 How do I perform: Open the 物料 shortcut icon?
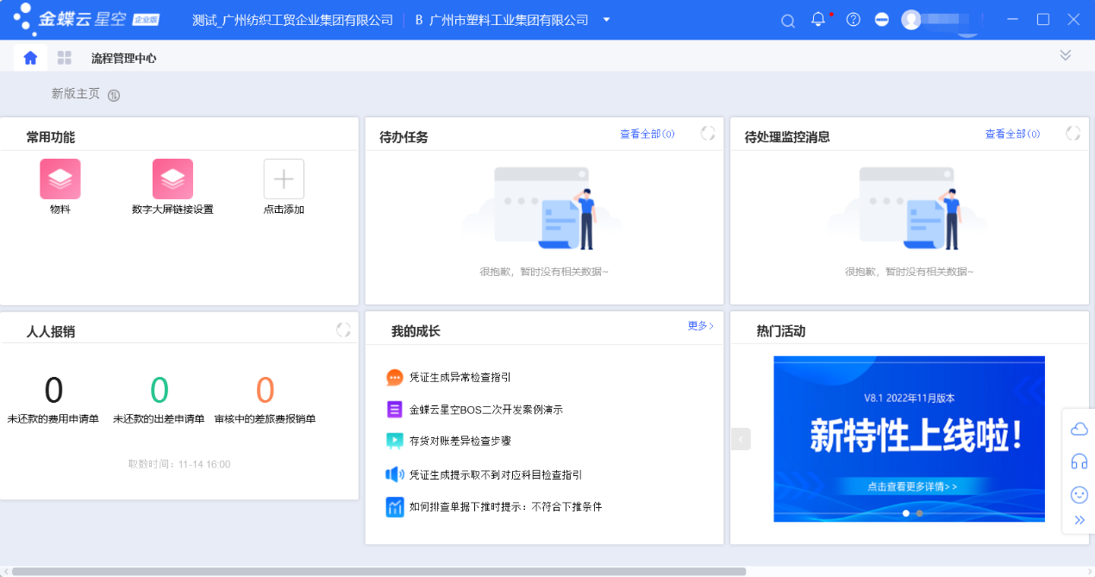coord(60,179)
